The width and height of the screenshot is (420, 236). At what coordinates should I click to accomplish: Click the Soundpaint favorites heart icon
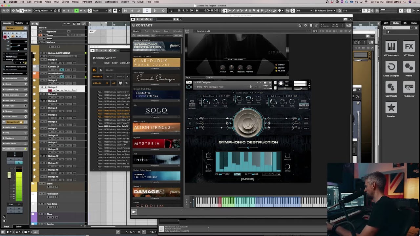point(120,83)
